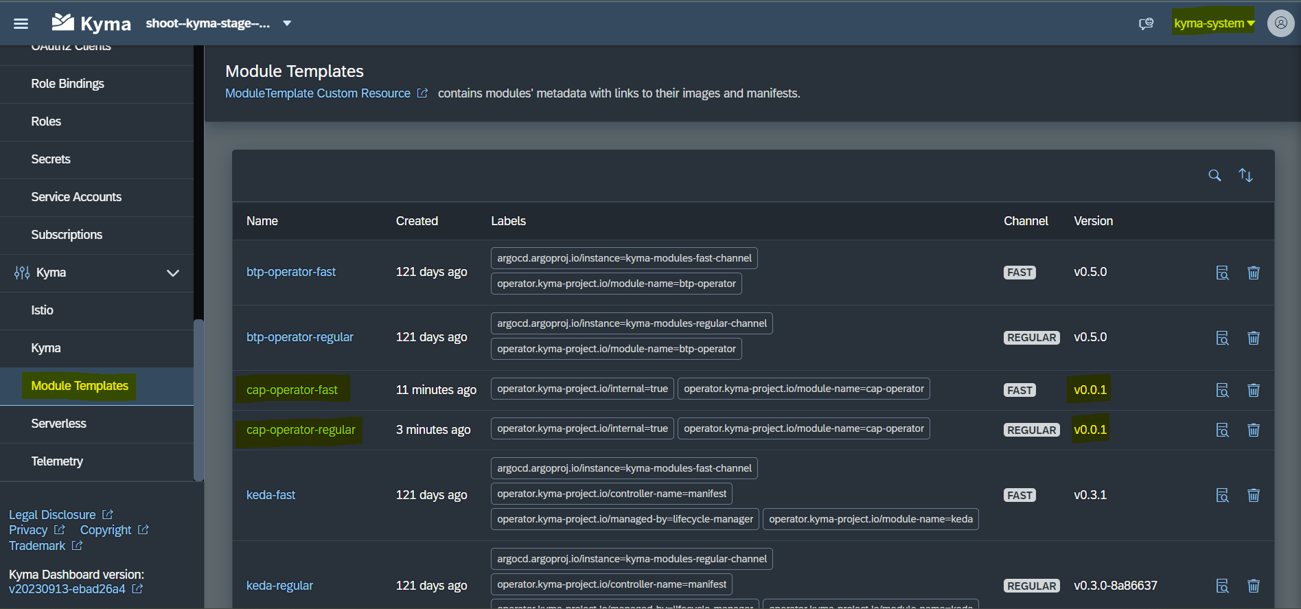The width and height of the screenshot is (1301, 609).
Task: Open Kyma item under Kyma section
Action: [97, 348]
